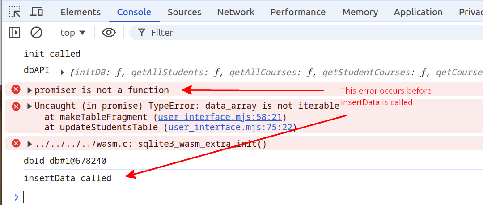
Task: Open the Application tab
Action: (x=418, y=12)
